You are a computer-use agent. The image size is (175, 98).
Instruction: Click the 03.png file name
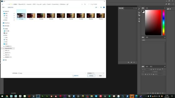point(41,19)
